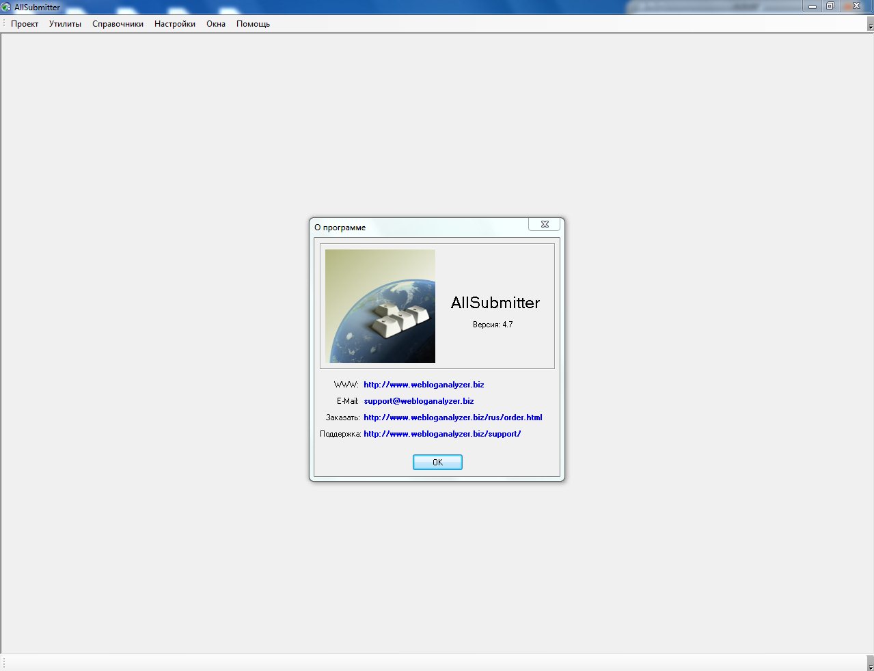This screenshot has width=874, height=671.
Task: Open the www.webloganalyzer.biz website link
Action: [x=424, y=385]
